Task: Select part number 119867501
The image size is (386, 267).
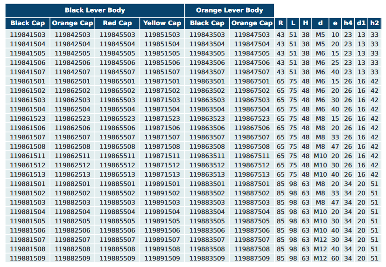Action: click(252, 82)
